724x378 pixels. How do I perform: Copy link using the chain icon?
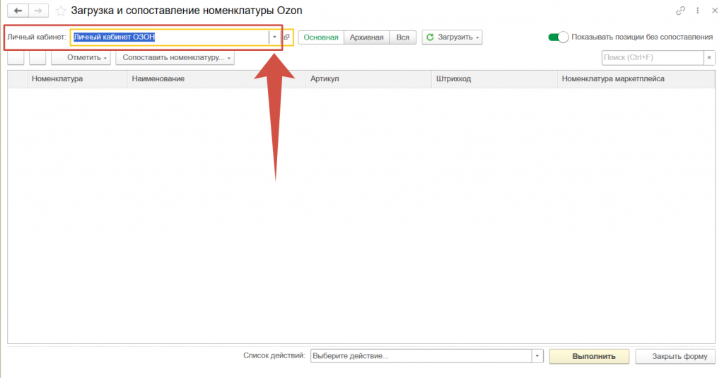tap(680, 11)
